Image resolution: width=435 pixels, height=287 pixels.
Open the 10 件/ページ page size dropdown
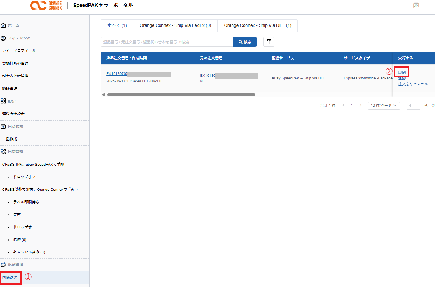384,106
